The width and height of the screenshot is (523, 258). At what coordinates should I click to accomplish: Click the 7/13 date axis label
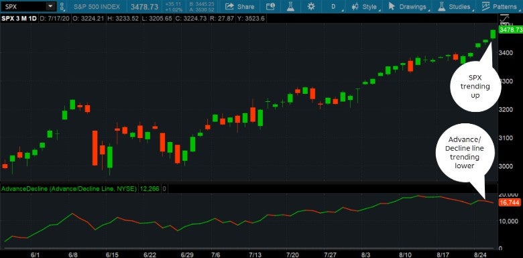255,255
